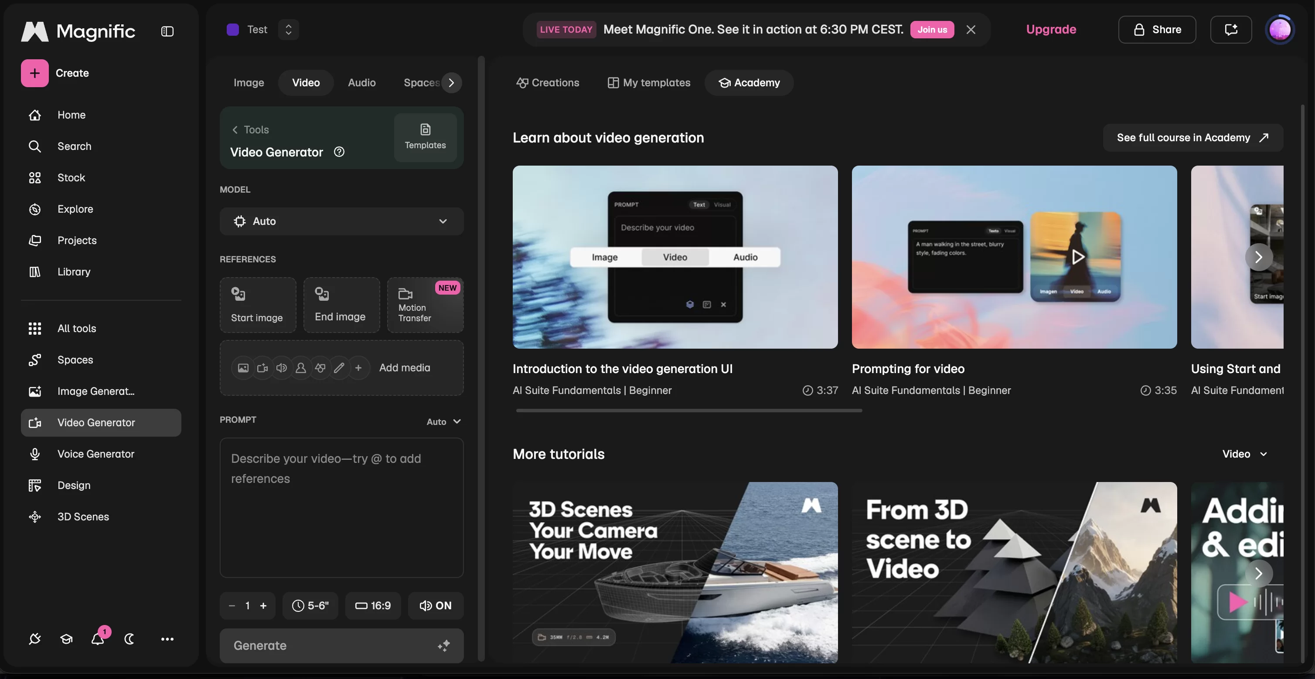Viewport: 1315px width, 679px height.
Task: Dismiss the live today banner
Action: [971, 30]
